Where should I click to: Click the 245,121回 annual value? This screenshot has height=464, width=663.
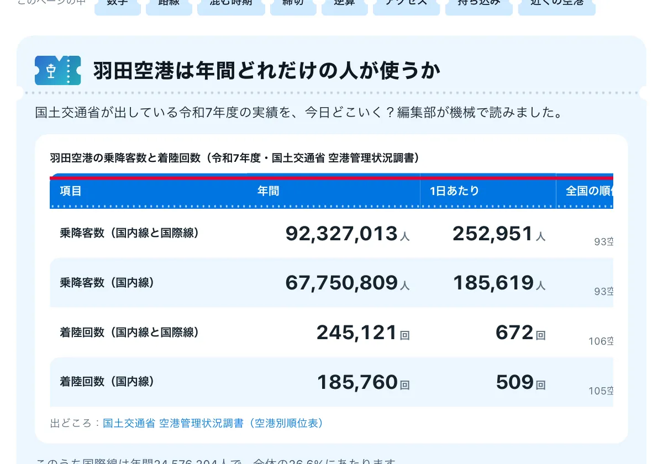click(x=363, y=333)
